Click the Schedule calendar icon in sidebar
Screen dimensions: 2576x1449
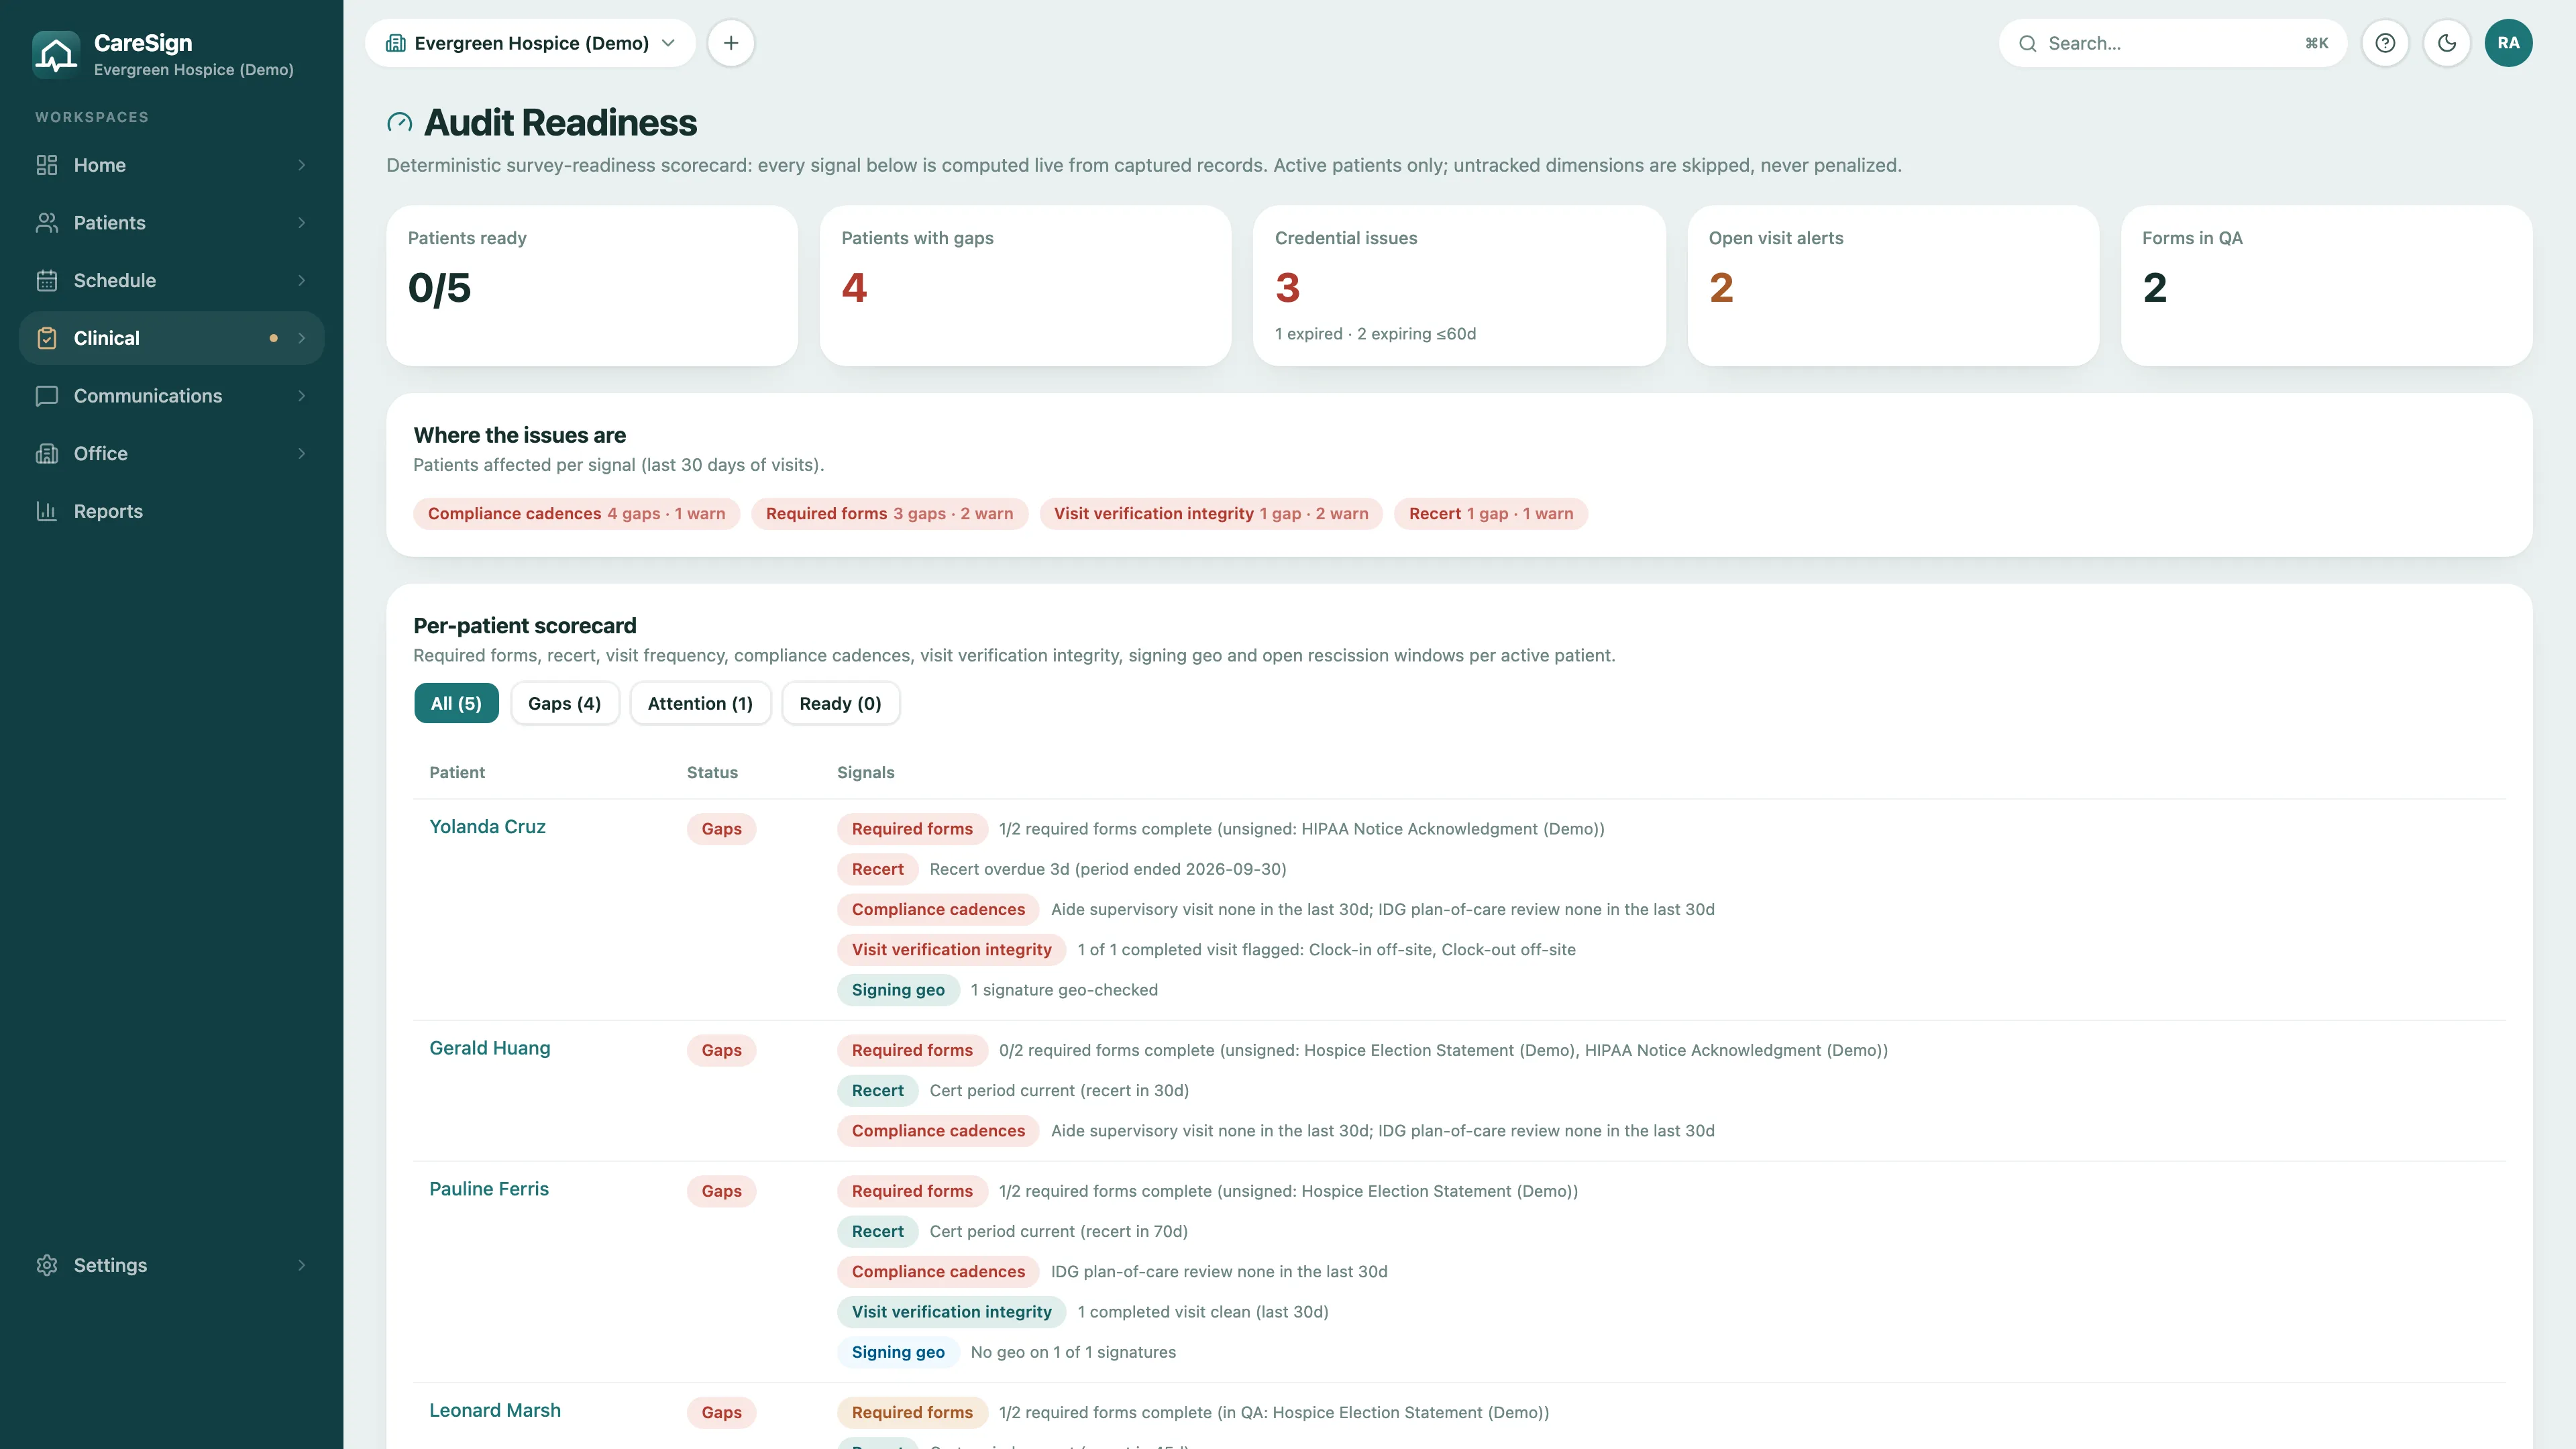click(47, 281)
